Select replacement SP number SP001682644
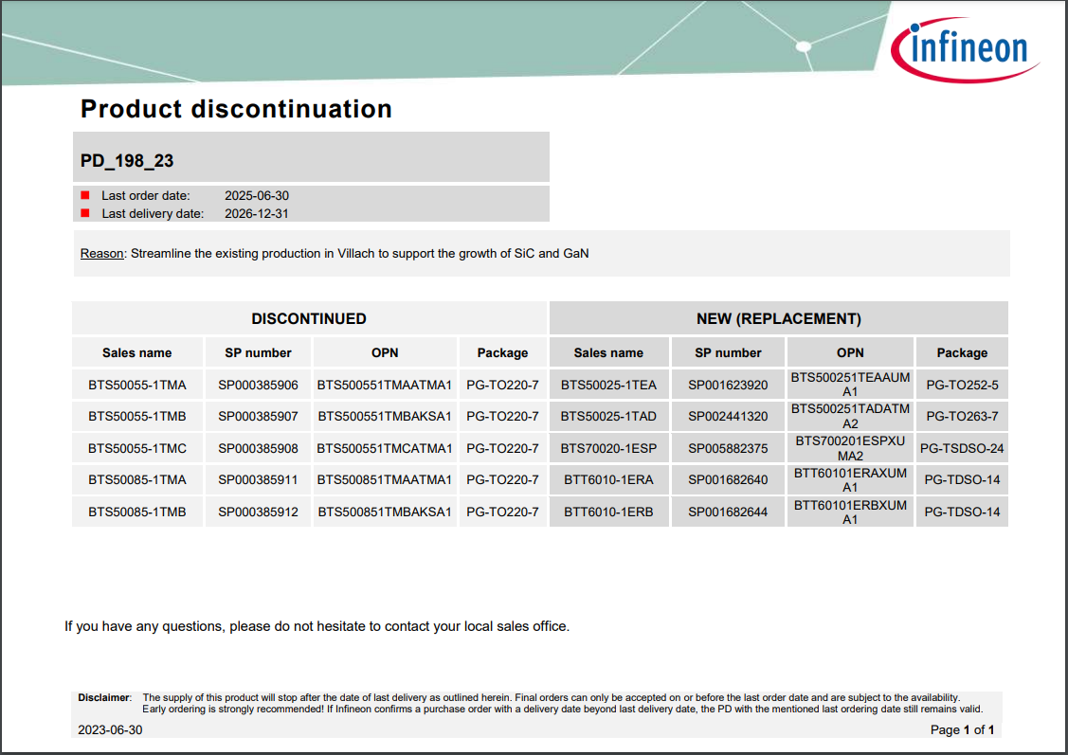The image size is (1068, 755). point(728,512)
